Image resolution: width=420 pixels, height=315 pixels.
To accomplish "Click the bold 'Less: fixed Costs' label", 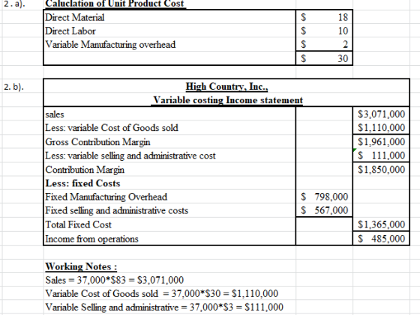I will 82,183.
